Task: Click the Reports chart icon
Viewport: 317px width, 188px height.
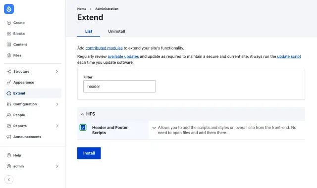Action: click(9, 126)
